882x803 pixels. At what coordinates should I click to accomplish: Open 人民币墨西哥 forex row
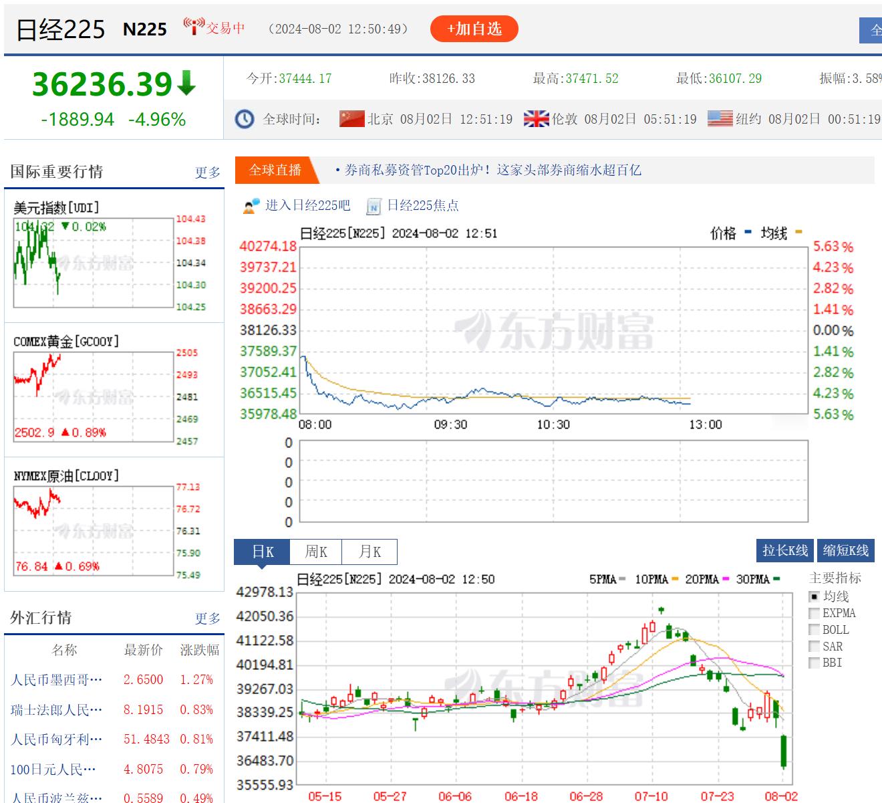(114, 680)
